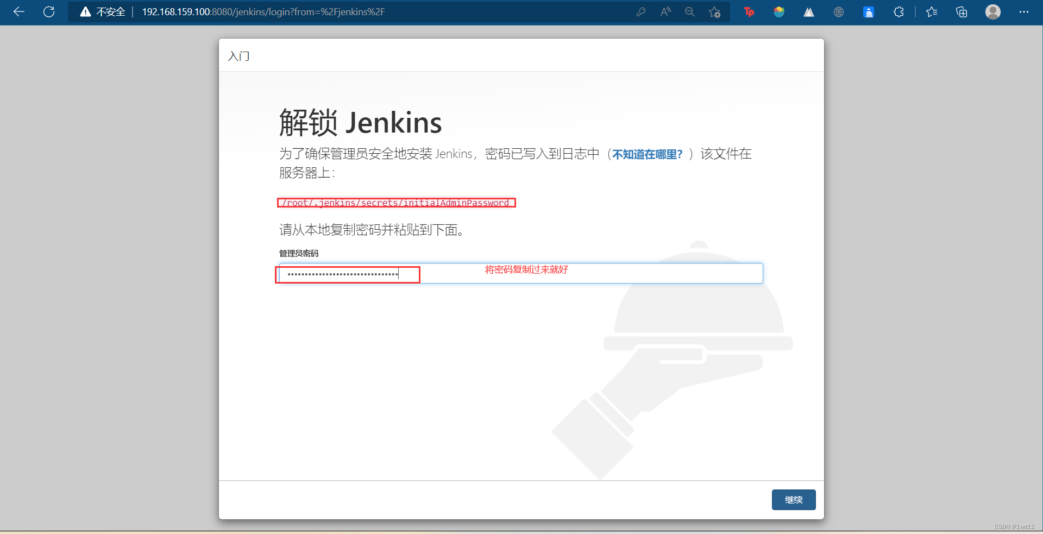1043x534 pixels.
Task: Open the globe extension icon
Action: click(839, 12)
